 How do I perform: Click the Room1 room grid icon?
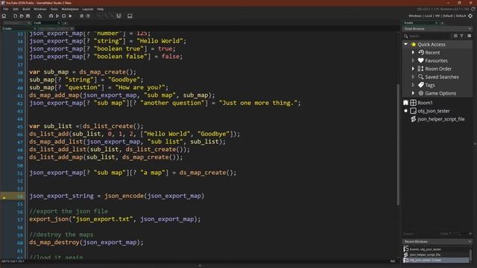click(413, 103)
